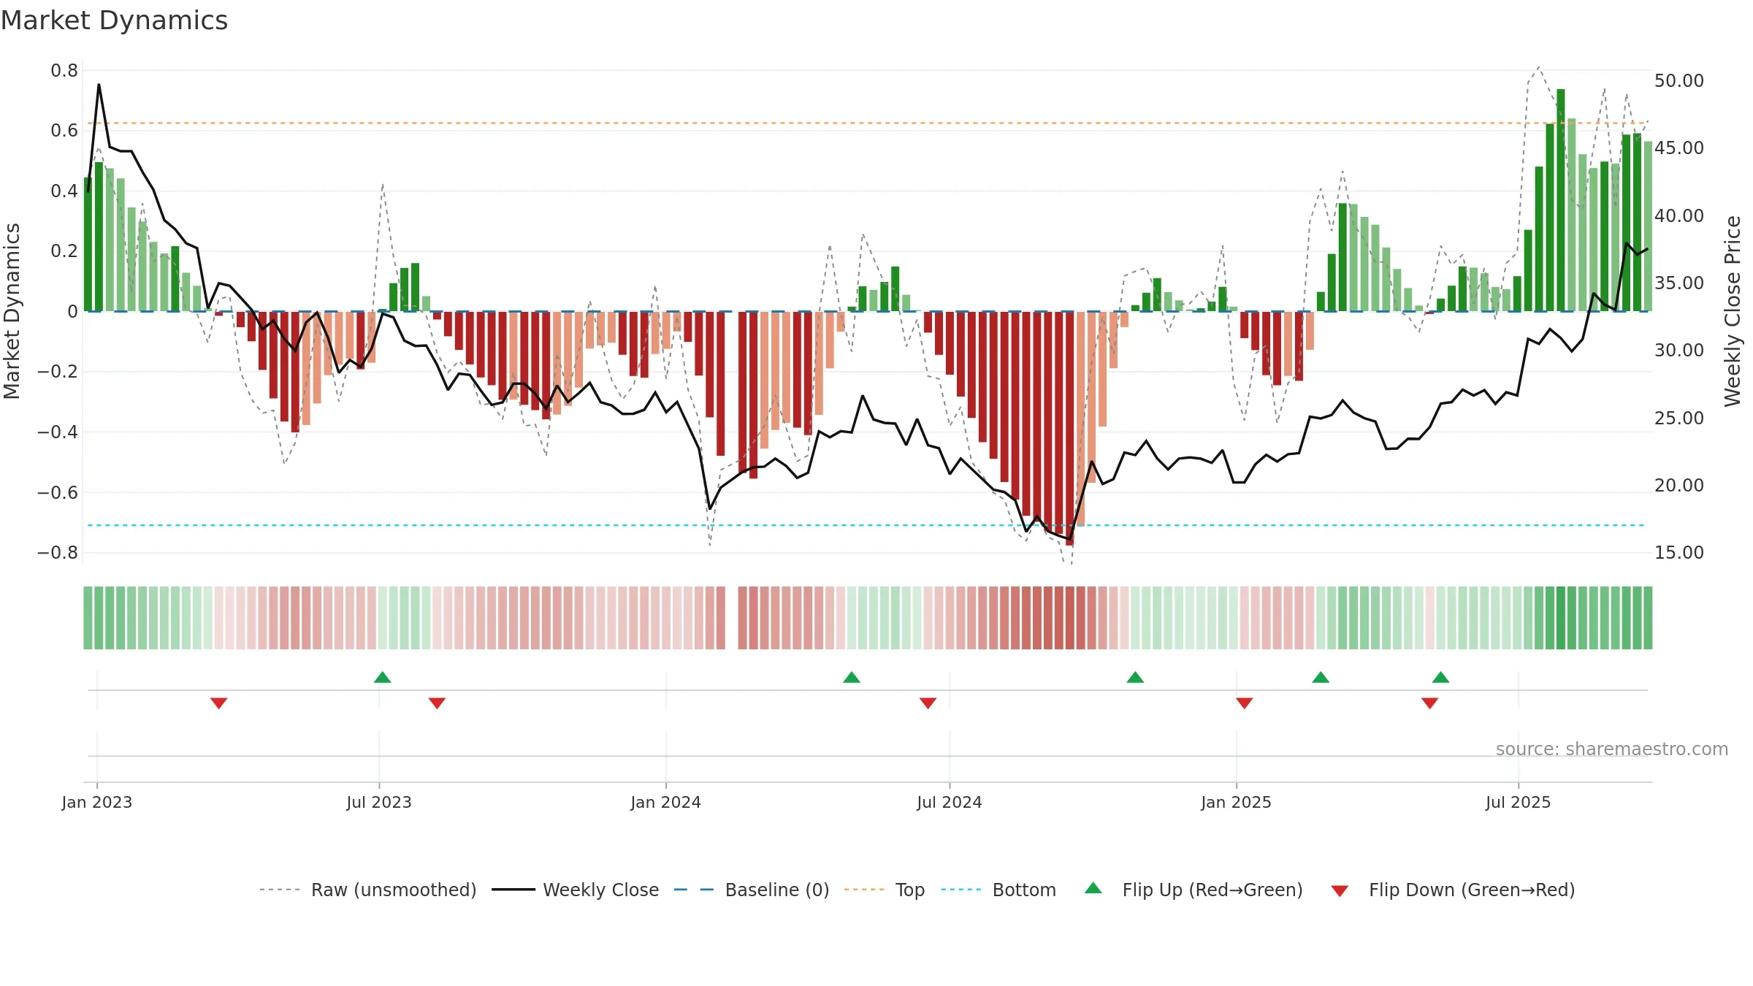Screen dimensions: 1753x986
Task: Click the red flip-down marker before Jul 2024
Action: point(928,703)
